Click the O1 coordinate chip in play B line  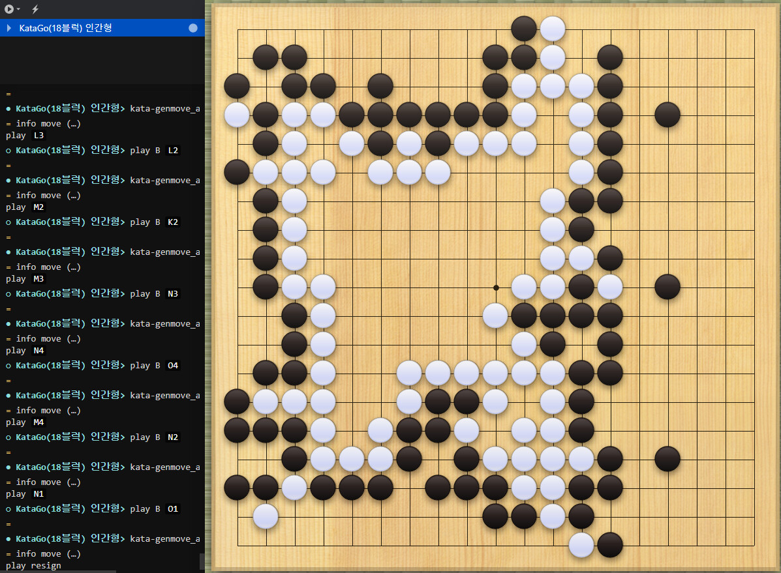(173, 508)
